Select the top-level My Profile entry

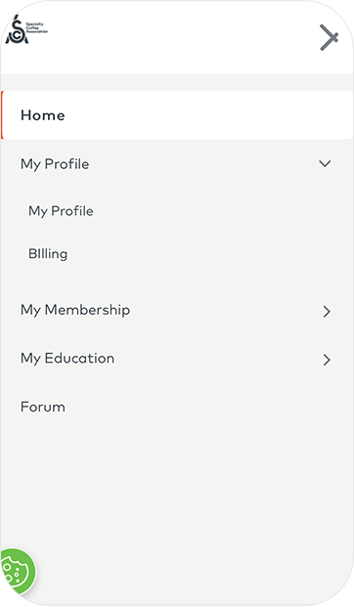click(x=55, y=164)
